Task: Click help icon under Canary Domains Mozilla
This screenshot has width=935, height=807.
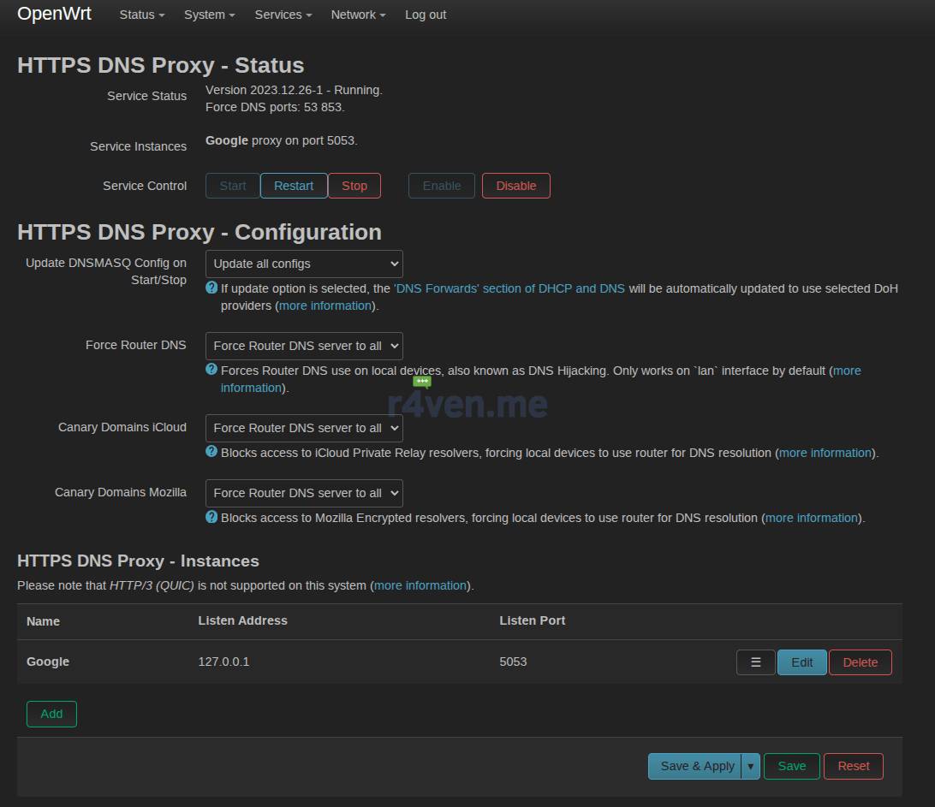Action: [x=211, y=517]
